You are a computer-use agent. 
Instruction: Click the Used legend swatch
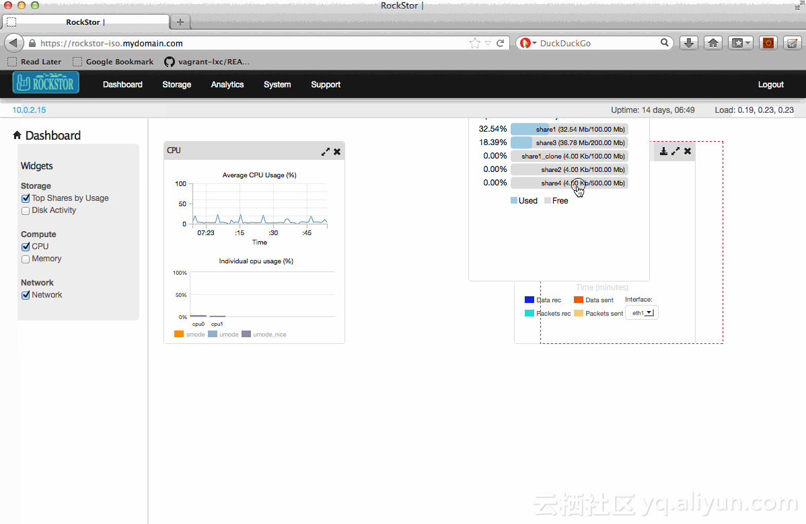pos(513,201)
